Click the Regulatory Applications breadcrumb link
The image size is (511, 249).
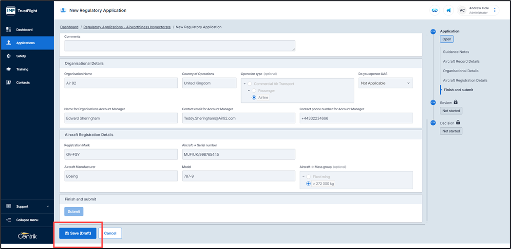click(x=127, y=27)
